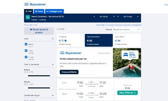Select the Il più economico € 62 option
Screen dimensions: 168x101
click(x=99, y=40)
